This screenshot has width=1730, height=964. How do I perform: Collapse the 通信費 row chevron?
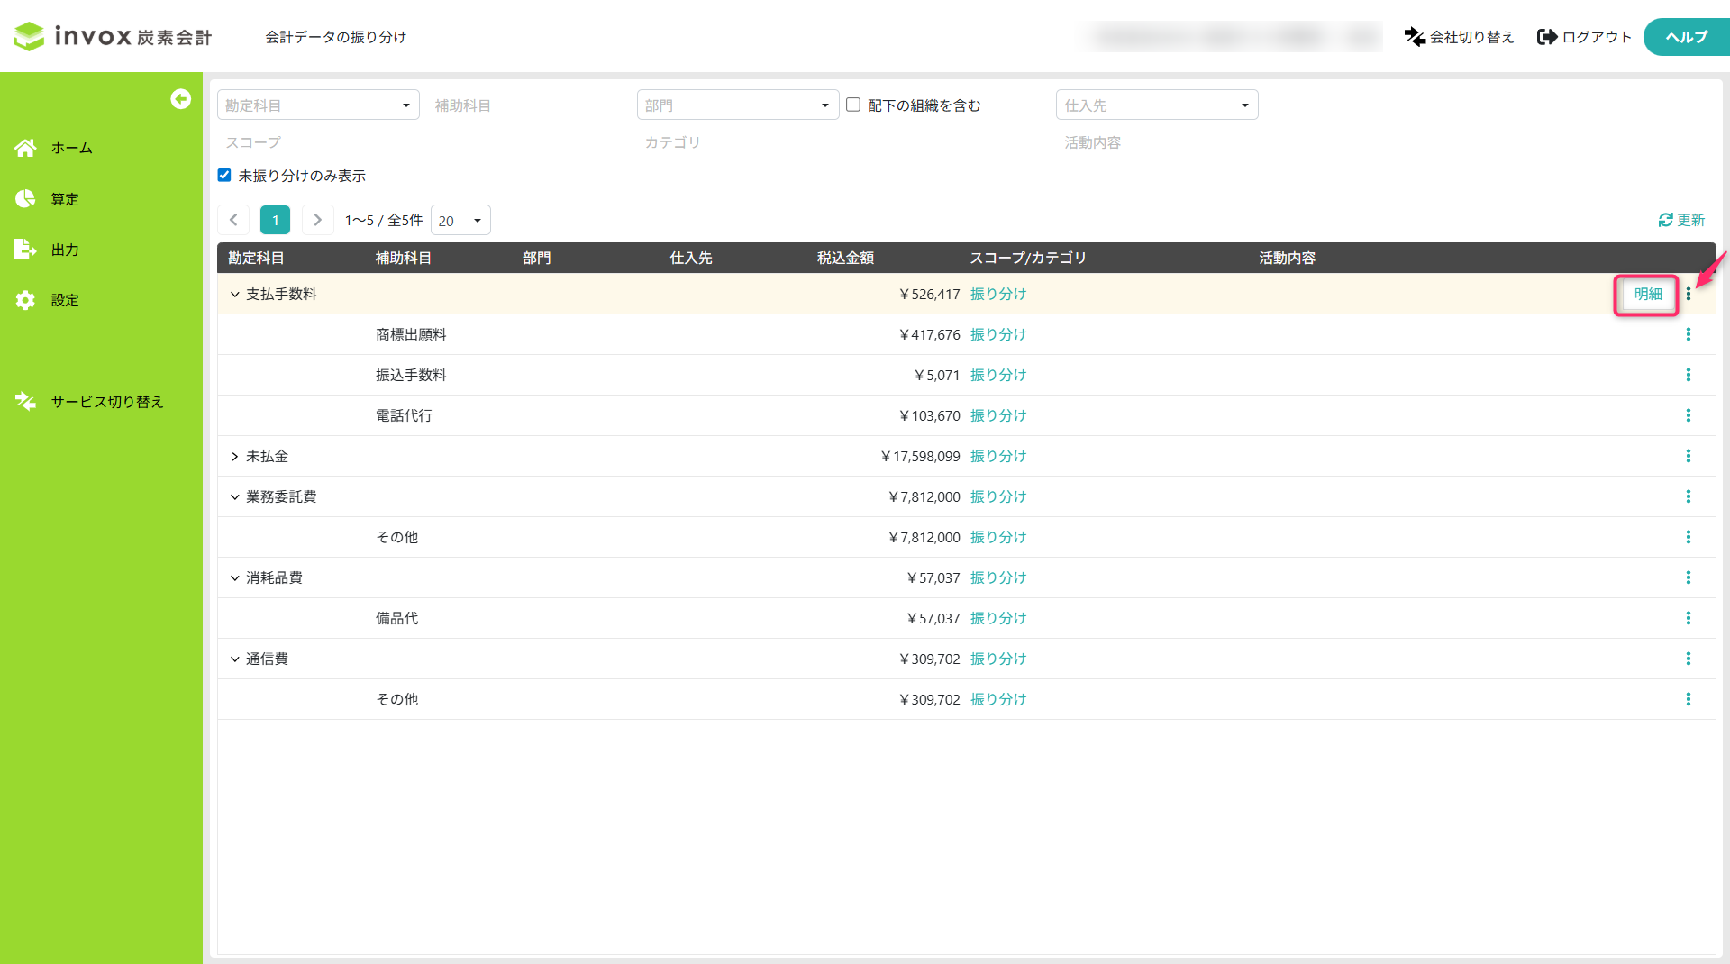click(x=234, y=659)
